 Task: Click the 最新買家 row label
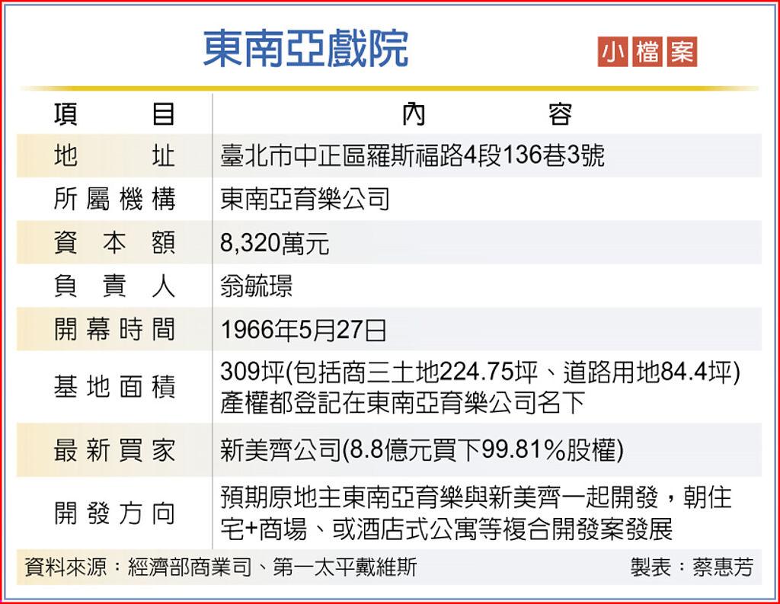(x=114, y=451)
